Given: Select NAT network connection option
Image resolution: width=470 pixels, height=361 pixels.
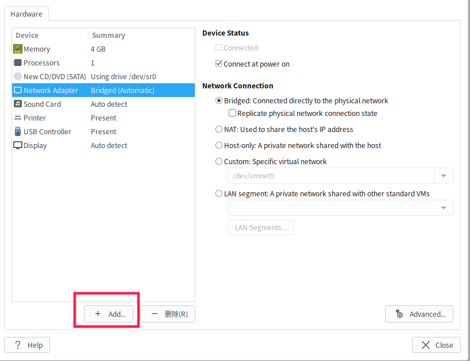Looking at the screenshot, I should point(219,129).
